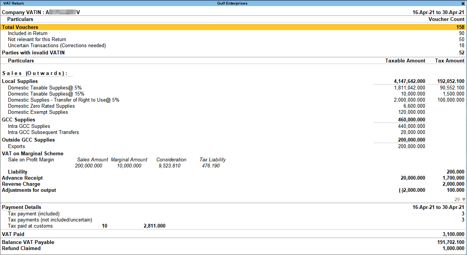Open Parties with invalid VATIN
Image resolution: width=467 pixels, height=255 pixels.
[33, 53]
